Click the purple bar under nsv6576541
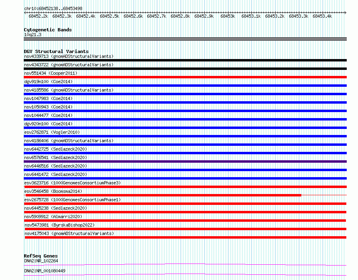This screenshot has width=358, height=280. (185, 161)
